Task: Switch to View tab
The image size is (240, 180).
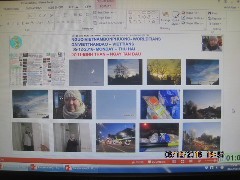Action: pyautogui.click(x=88, y=7)
